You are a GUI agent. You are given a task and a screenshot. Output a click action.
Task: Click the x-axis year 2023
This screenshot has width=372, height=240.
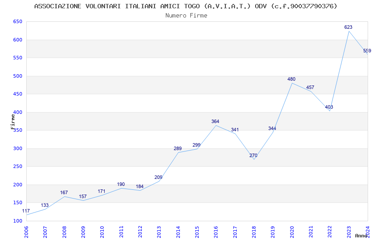tap(349, 232)
